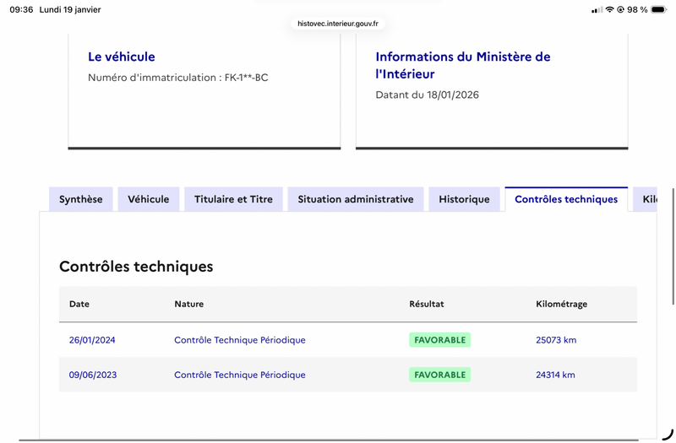The width and height of the screenshot is (676, 443).
Task: Click the 09/06/2023 date entry
Action: coord(92,375)
